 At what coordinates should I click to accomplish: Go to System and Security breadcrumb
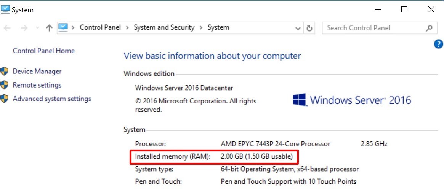point(164,27)
